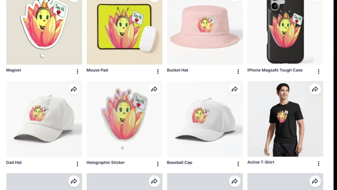
Task: Open options menu for Bucket Hat
Action: [238, 72]
